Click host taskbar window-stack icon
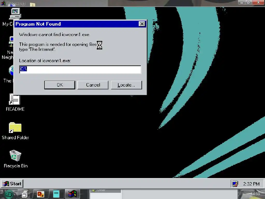This screenshot has height=199, width=265. click(25, 194)
